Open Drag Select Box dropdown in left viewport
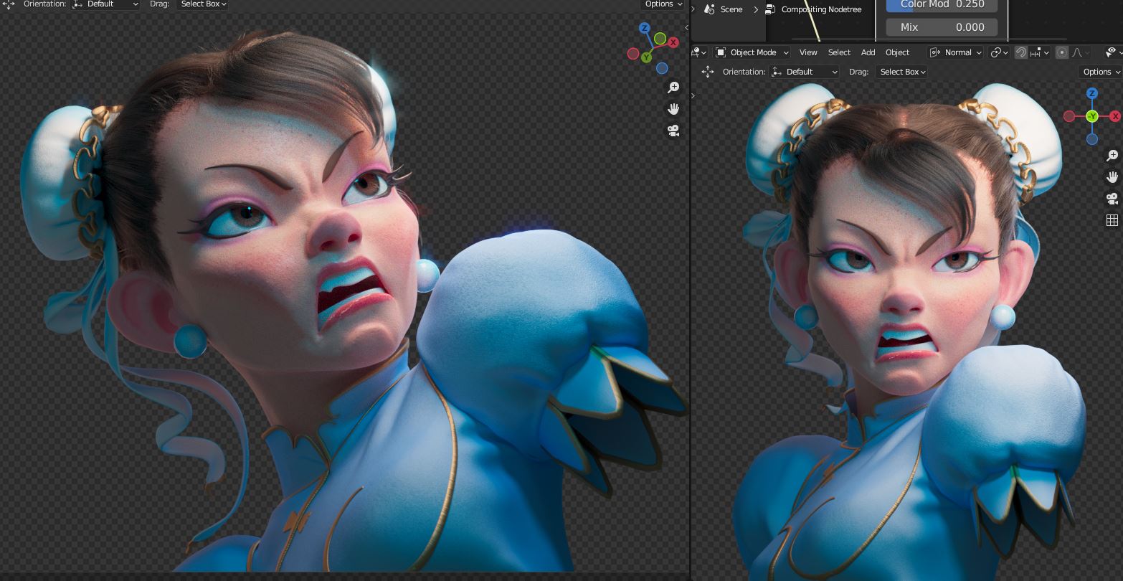 click(x=203, y=4)
